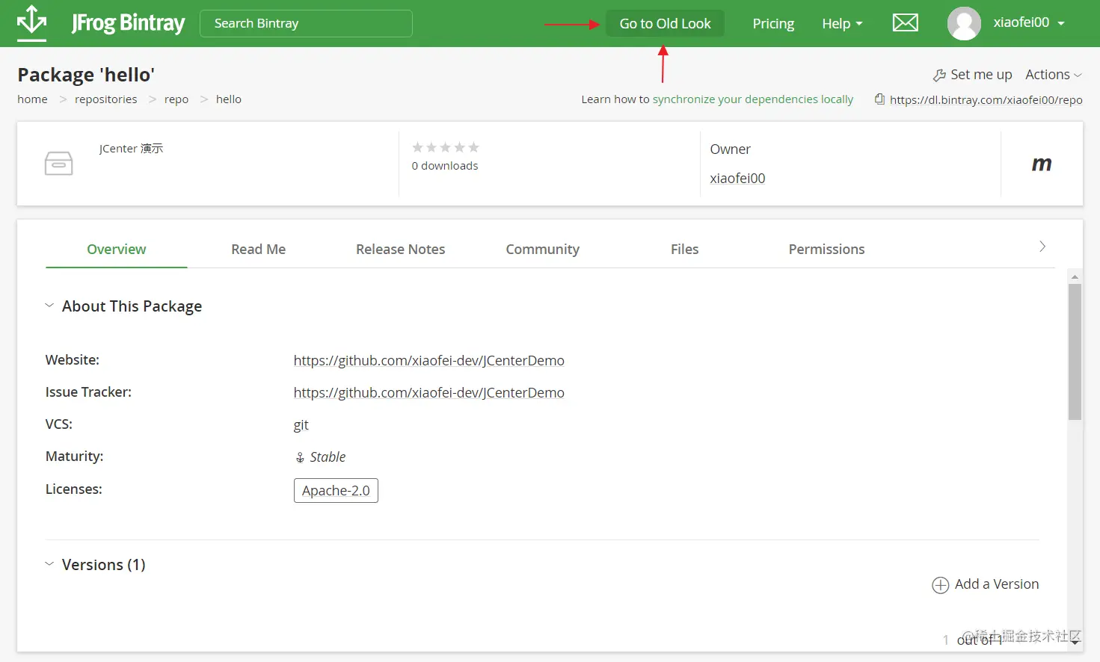Open the xiaofei00 account dropdown
Viewport: 1100px width, 662px height.
tap(1028, 22)
